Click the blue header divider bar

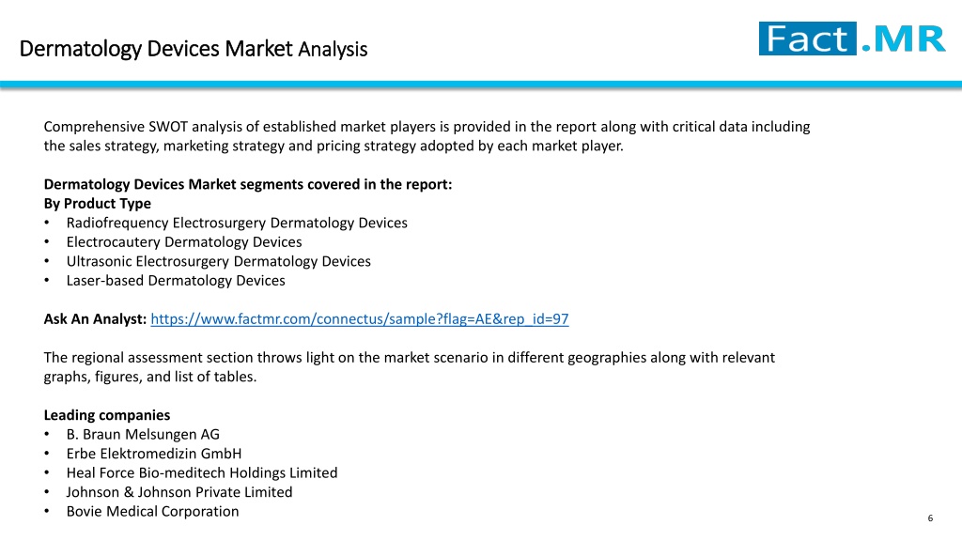[481, 85]
